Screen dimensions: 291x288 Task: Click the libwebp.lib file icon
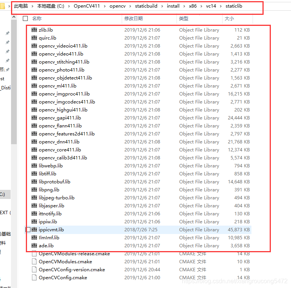[x=34, y=165]
